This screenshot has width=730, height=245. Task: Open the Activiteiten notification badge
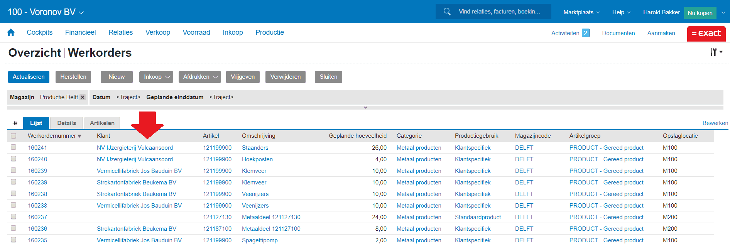(585, 33)
